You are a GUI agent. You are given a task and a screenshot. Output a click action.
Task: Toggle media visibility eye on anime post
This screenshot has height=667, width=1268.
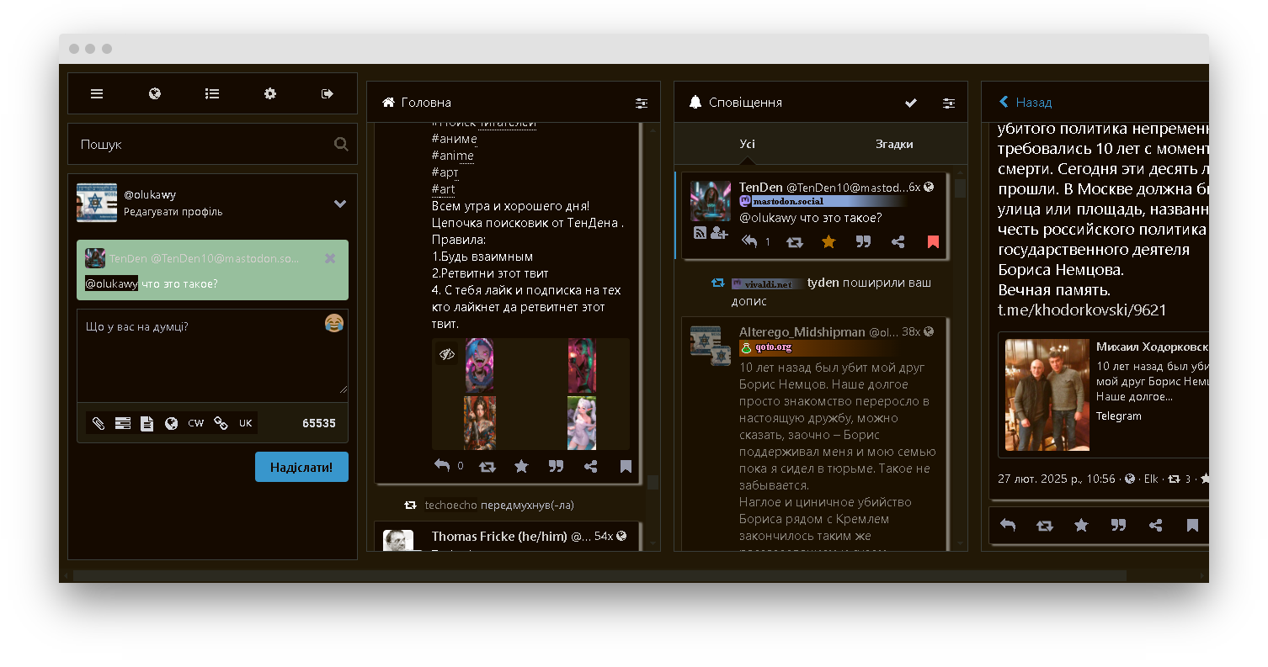pos(447,354)
